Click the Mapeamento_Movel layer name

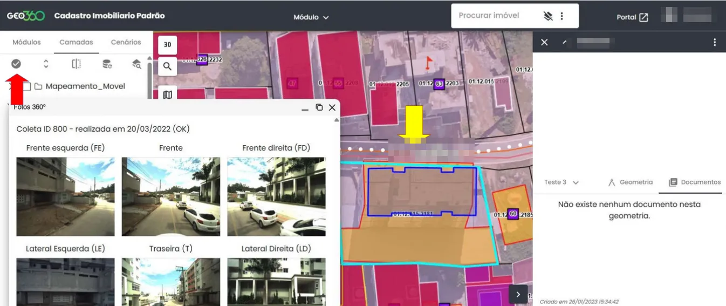pyautogui.click(x=85, y=86)
